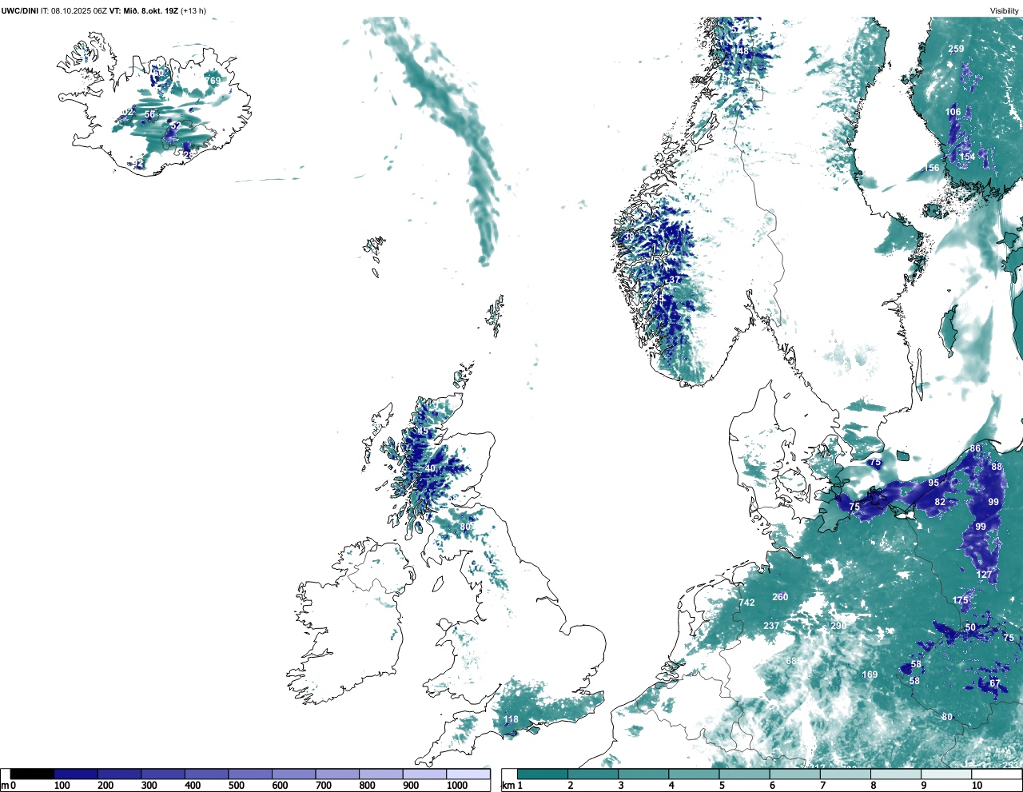Click the '82' visibility value on map

[x=940, y=503]
